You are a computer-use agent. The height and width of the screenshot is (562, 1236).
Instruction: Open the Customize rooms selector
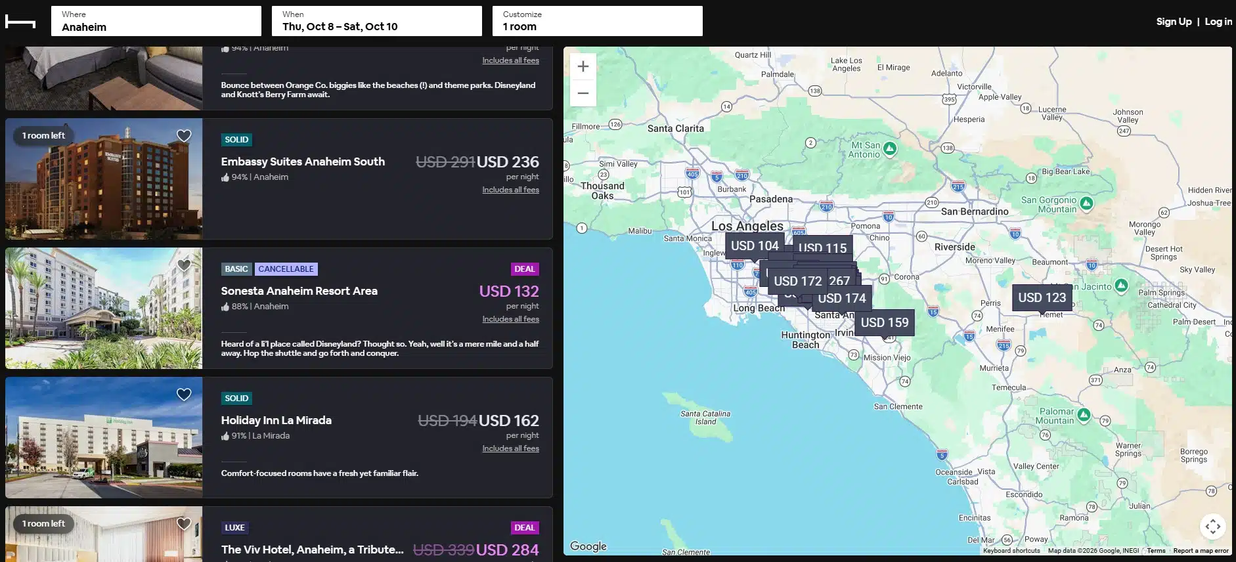(598, 21)
